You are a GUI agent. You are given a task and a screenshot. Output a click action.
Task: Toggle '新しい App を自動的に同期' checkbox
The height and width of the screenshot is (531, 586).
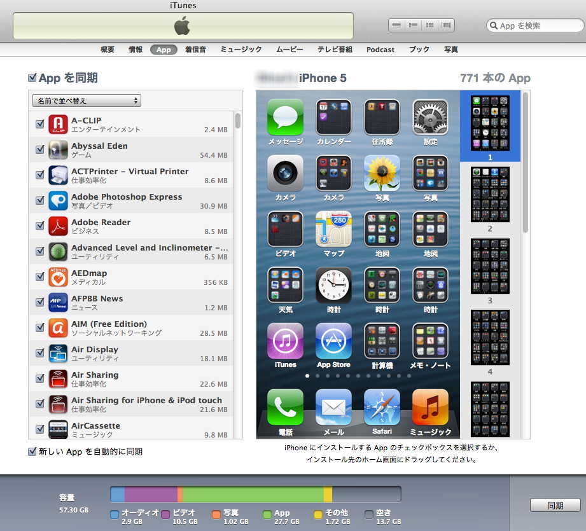coord(32,452)
